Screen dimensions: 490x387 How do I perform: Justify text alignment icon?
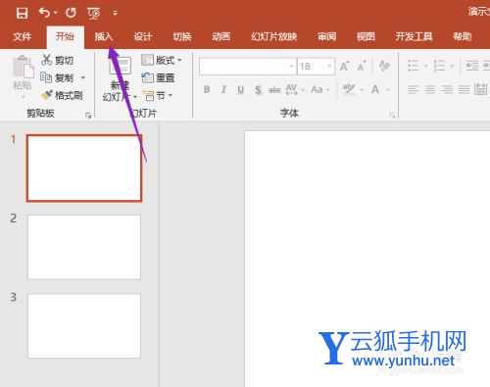464,89
